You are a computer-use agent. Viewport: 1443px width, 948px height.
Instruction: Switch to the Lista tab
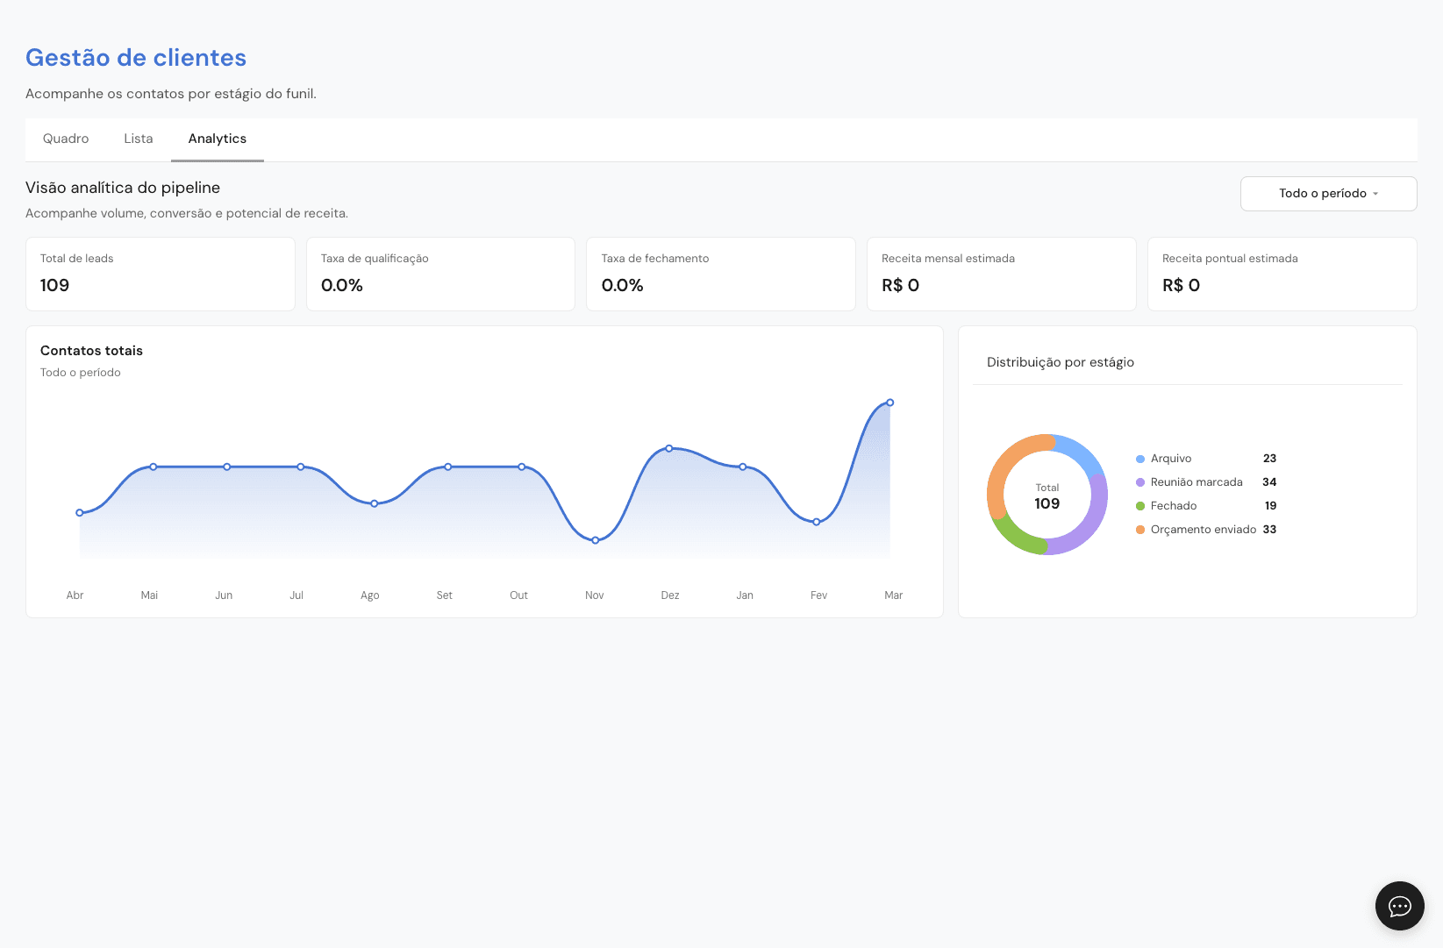(x=139, y=139)
